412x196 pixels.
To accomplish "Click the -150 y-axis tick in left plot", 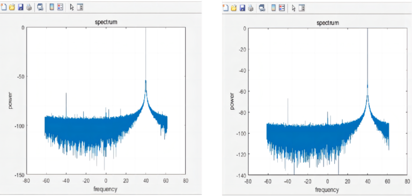I will tap(19, 175).
